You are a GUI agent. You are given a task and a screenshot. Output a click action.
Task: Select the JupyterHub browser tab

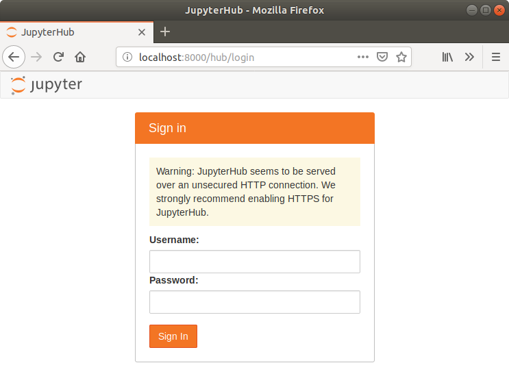click(x=77, y=32)
